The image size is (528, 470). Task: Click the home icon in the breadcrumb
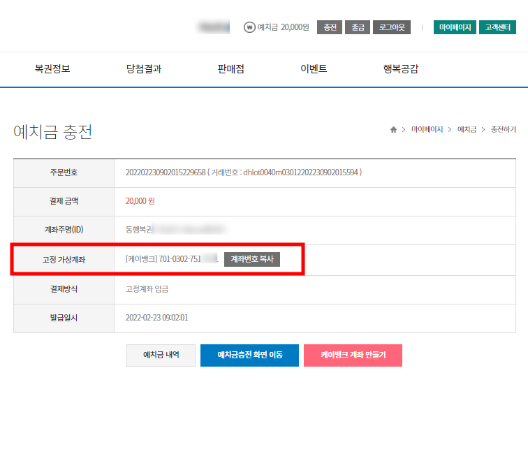click(393, 130)
